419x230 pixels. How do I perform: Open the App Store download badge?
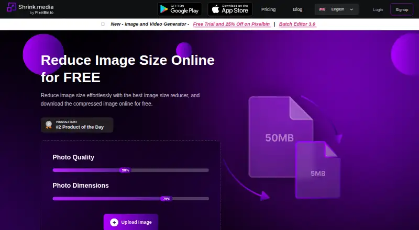click(230, 9)
